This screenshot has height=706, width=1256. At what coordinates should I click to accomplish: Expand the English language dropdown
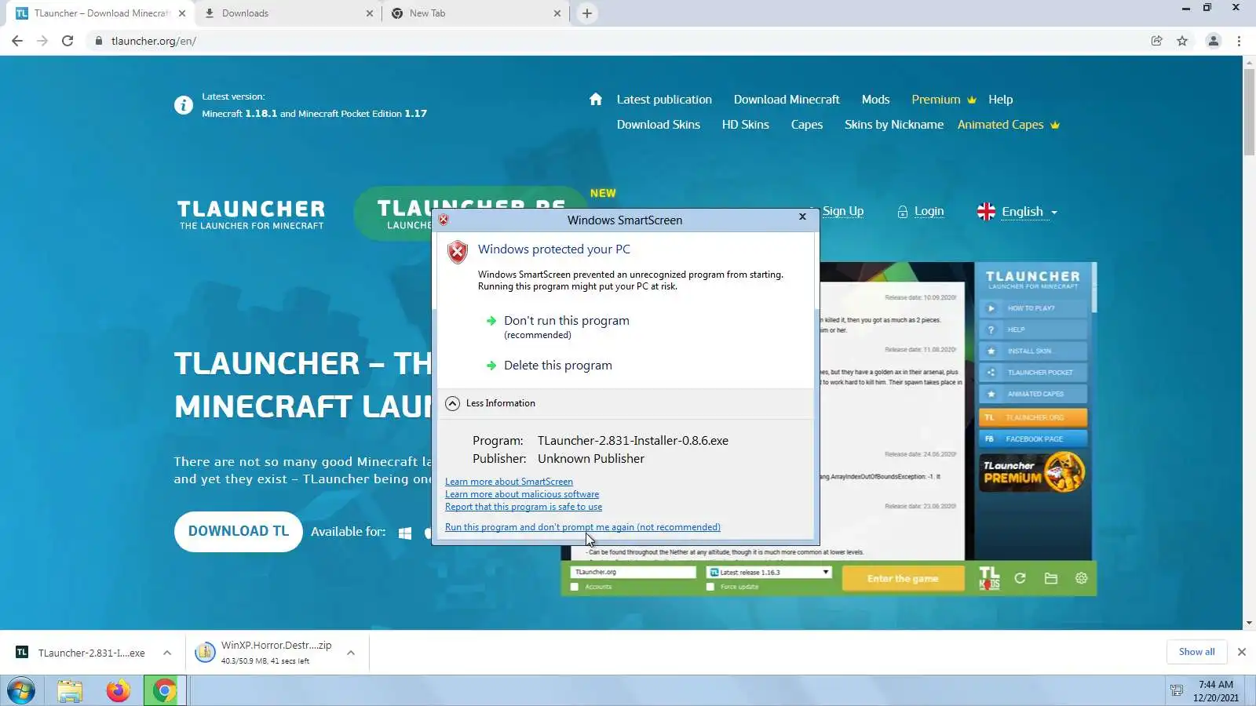coord(1017,212)
